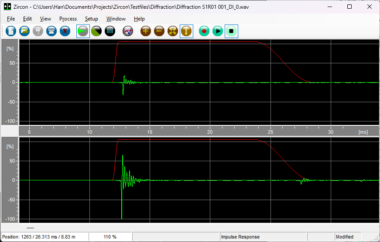Open the File menu

(11, 19)
